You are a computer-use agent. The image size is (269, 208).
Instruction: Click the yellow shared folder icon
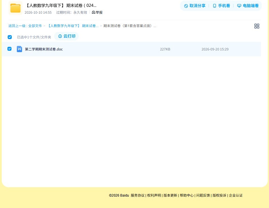(15, 8)
